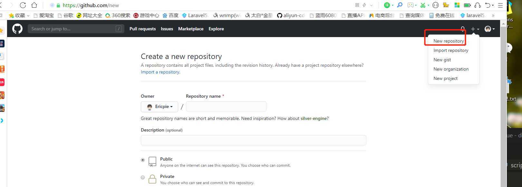The height and width of the screenshot is (187, 522).
Task: Click the star favorites bookmark icon
Action: (x=11, y=15)
